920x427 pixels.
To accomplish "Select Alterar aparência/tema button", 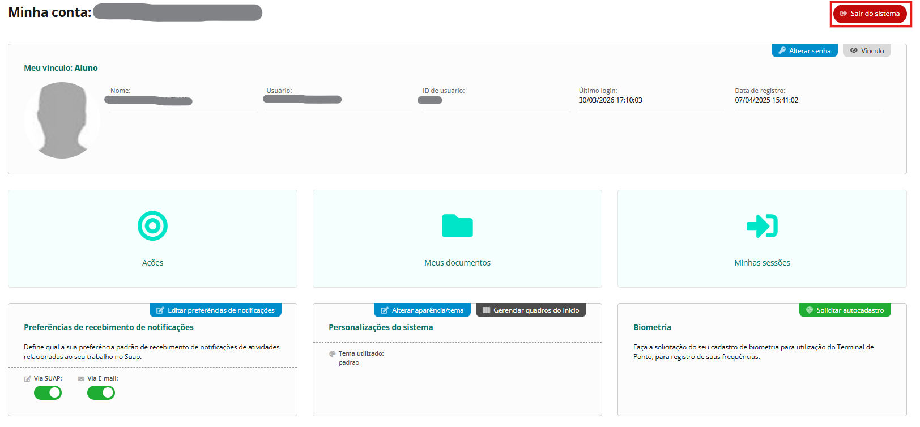I will pos(422,310).
